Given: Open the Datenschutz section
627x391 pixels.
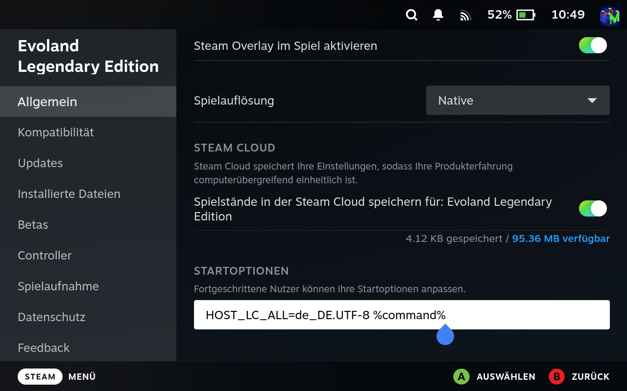Looking at the screenshot, I should [51, 317].
